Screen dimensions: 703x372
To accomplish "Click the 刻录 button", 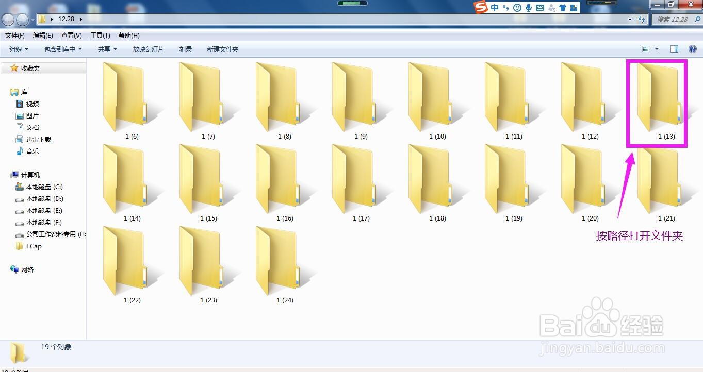I will pyautogui.click(x=186, y=49).
